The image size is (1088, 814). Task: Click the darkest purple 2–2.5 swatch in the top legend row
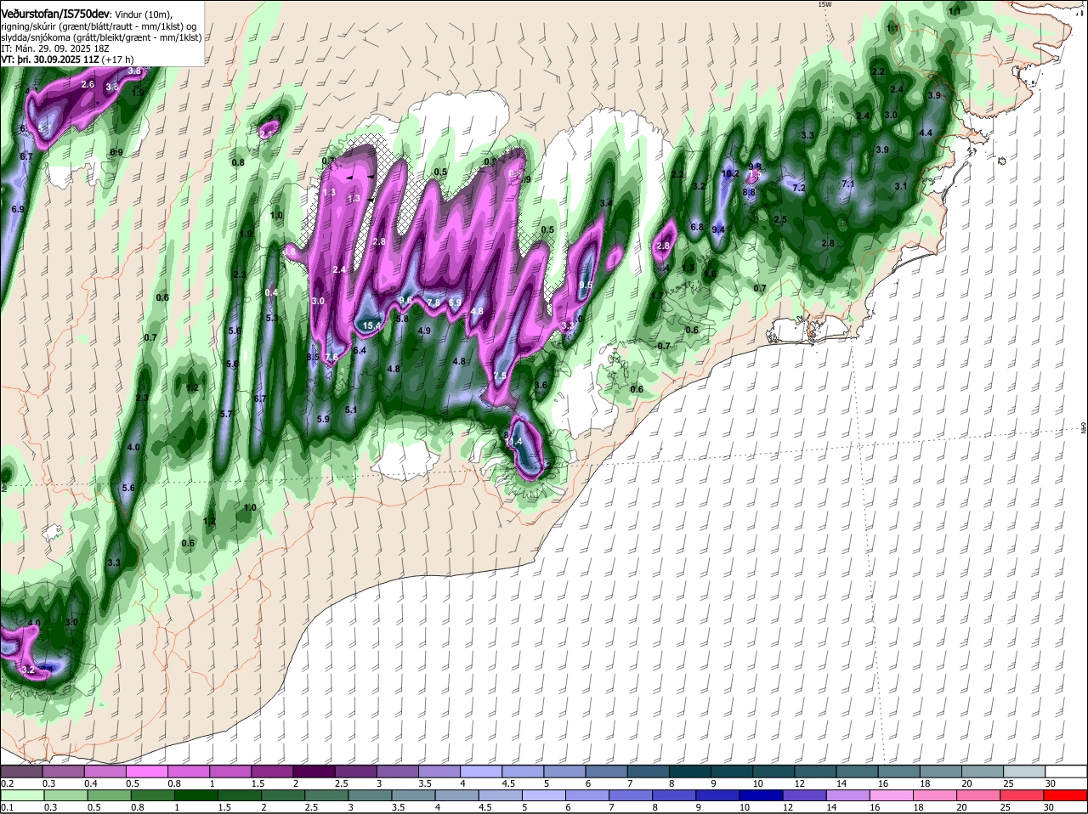(313, 772)
